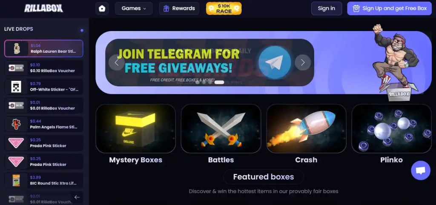This screenshot has width=436, height=205.
Task: Show the previous banner slide
Action: [x=117, y=63]
